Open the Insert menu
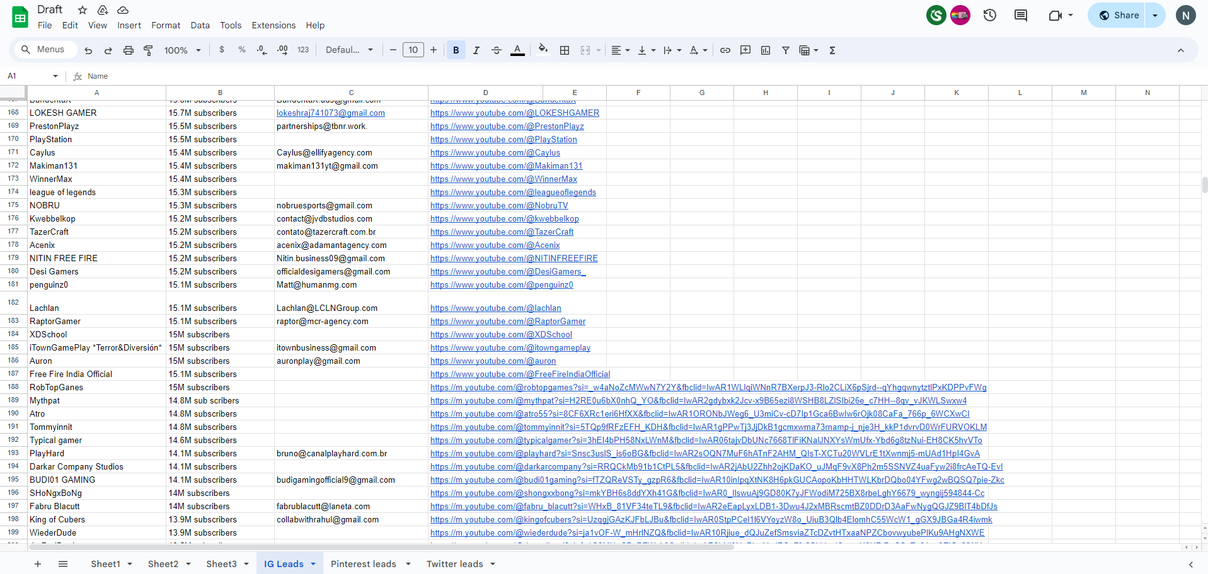This screenshot has width=1208, height=574. (129, 25)
